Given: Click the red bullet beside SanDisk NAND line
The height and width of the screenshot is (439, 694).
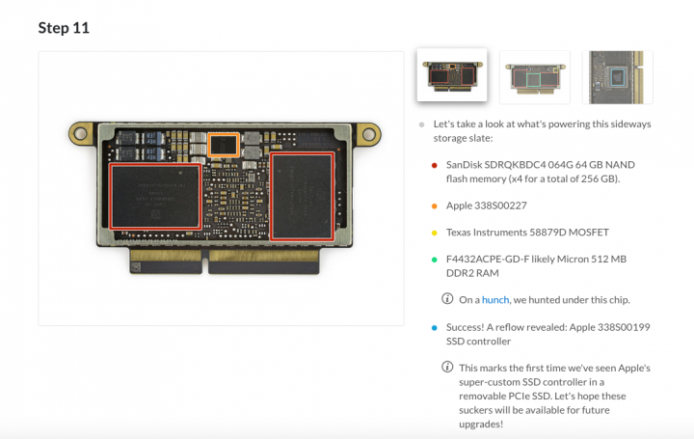Looking at the screenshot, I should point(434,165).
